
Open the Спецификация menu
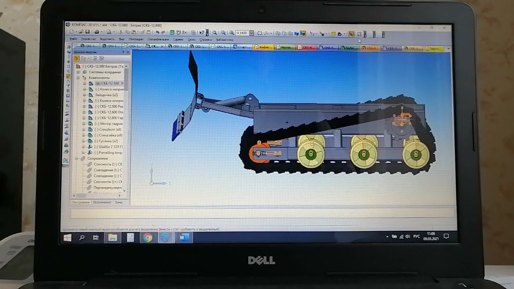tap(158, 39)
